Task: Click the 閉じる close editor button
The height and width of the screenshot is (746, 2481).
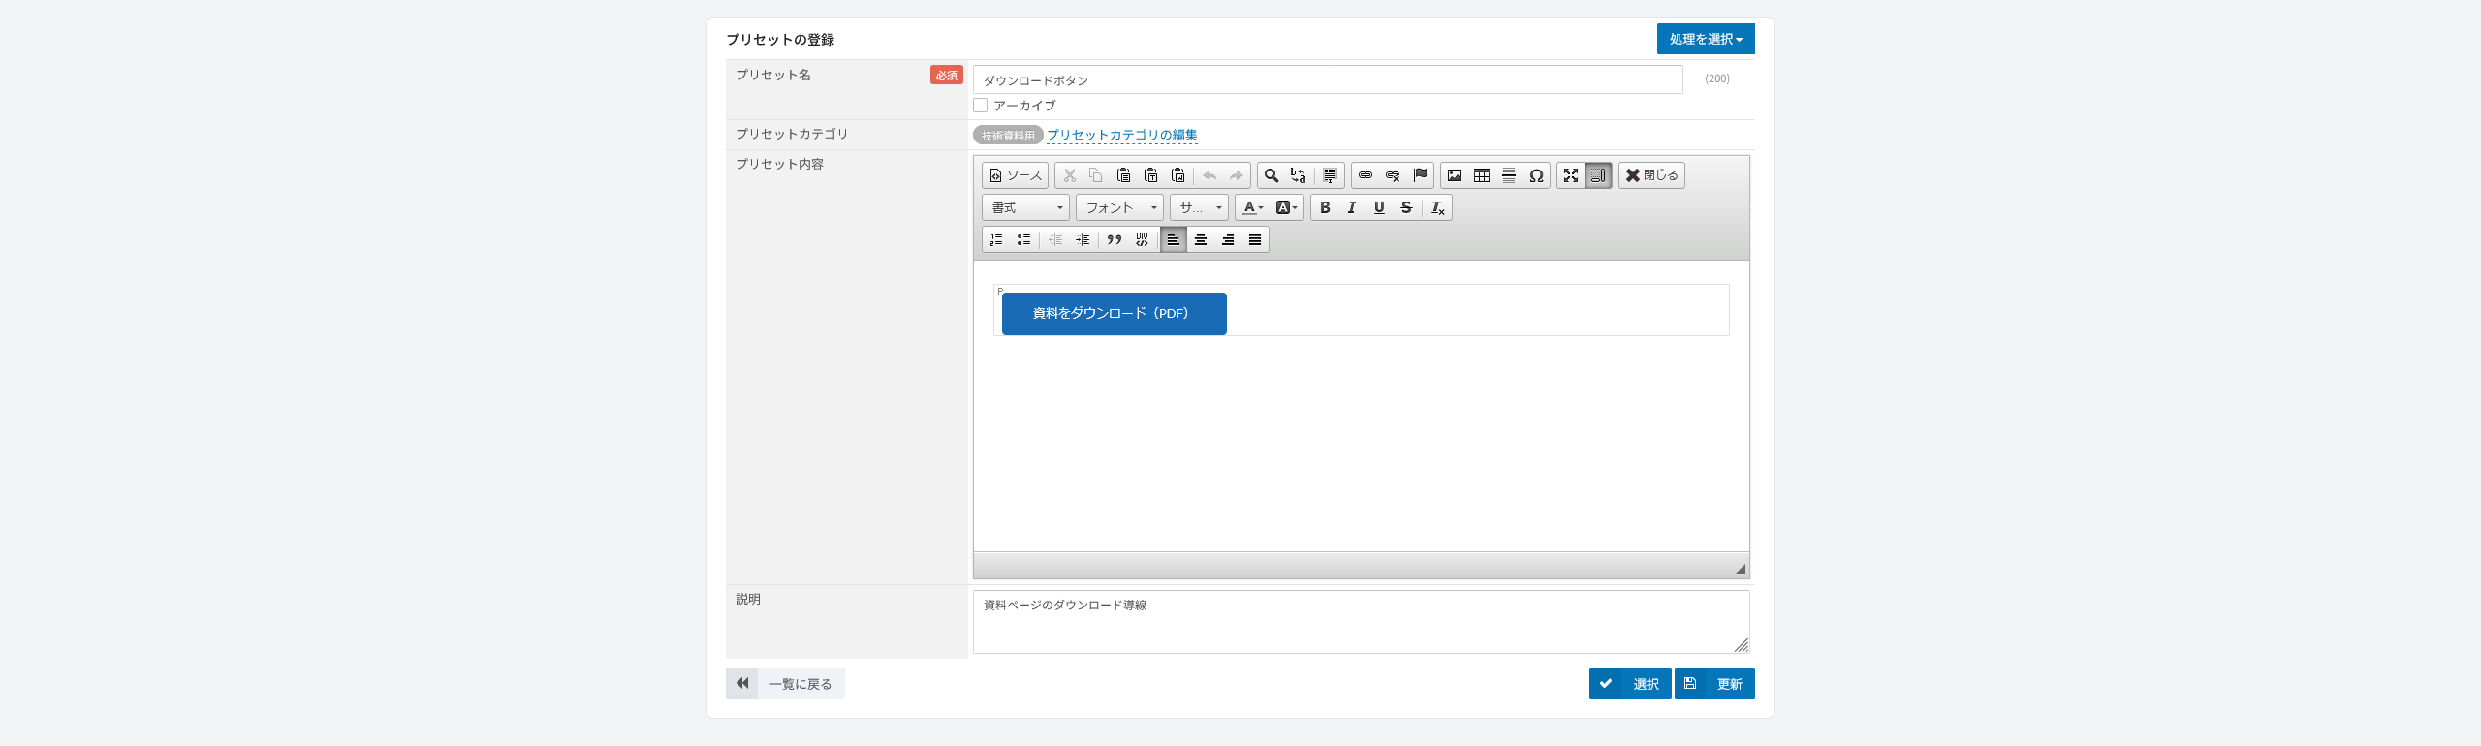Action: click(1651, 175)
